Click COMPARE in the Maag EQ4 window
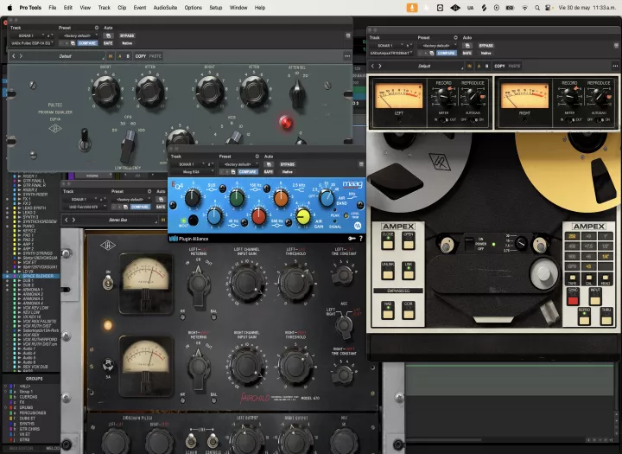This screenshot has height=454, width=622. [x=248, y=172]
